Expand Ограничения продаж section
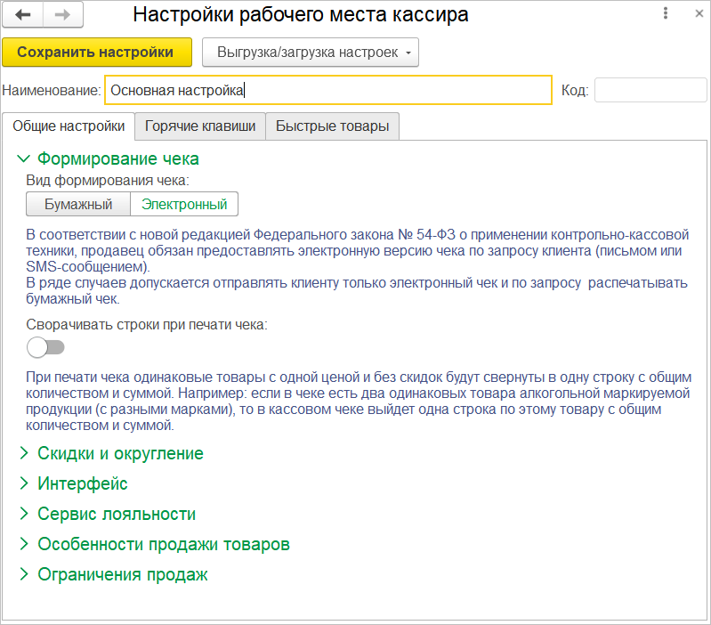The height and width of the screenshot is (625, 711). click(x=114, y=574)
